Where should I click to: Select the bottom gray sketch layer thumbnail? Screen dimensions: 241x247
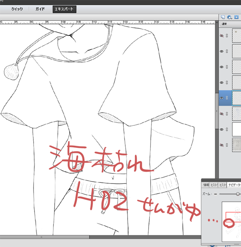pos(237,145)
